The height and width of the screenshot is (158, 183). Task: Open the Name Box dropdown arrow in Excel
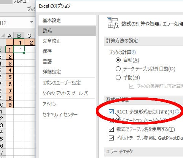(32, 22)
